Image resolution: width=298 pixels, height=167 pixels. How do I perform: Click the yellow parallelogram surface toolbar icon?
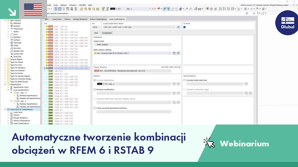tap(81, 9)
